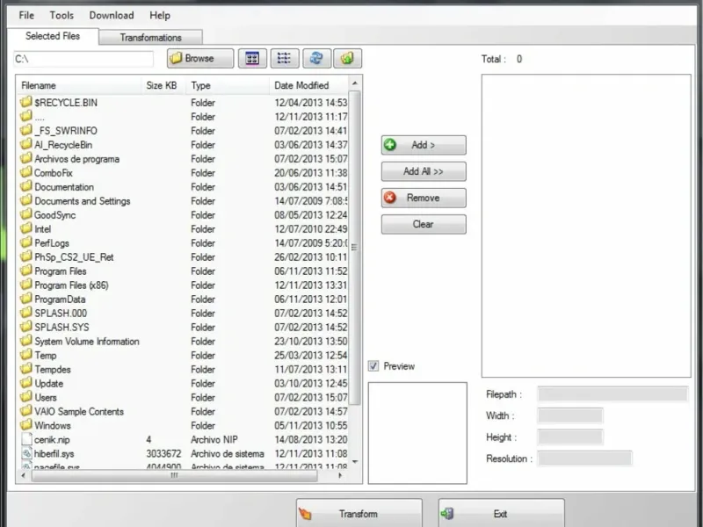
Task: Select VAIO Sample Contents folder icon
Action: pyautogui.click(x=26, y=410)
